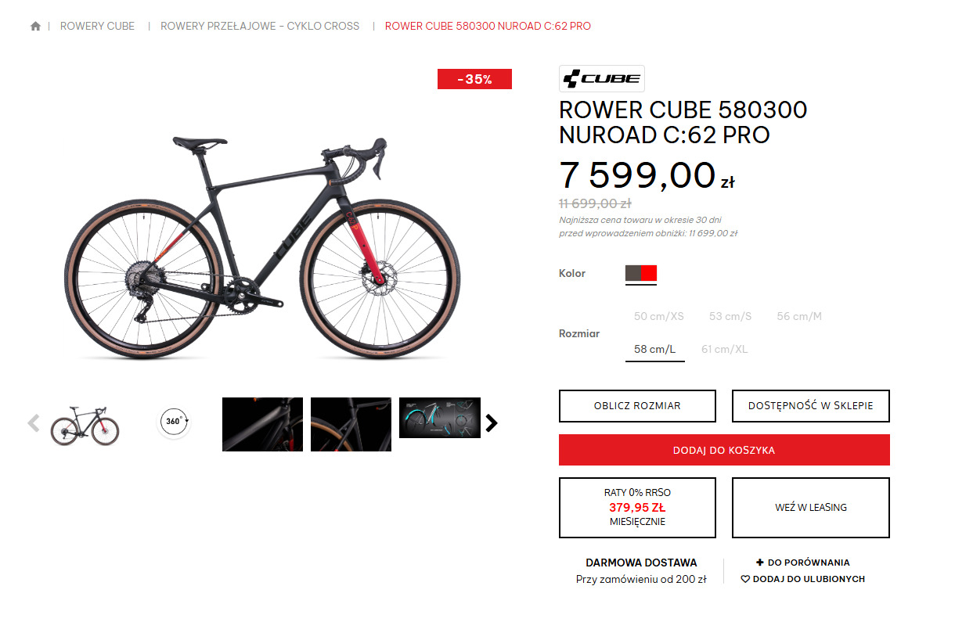Add bike to comparison with plus icon

[759, 563]
